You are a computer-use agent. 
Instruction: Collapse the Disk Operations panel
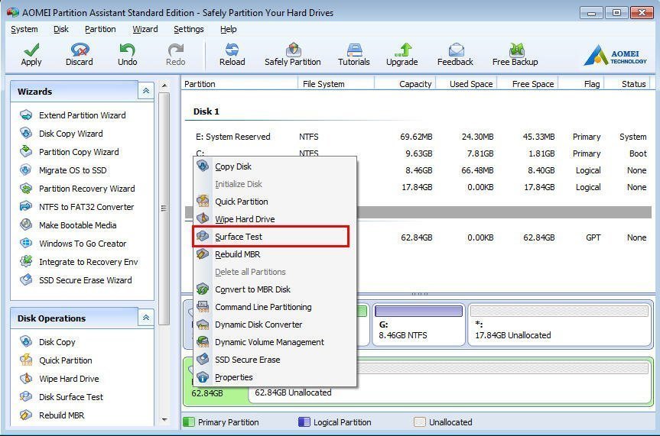146,318
